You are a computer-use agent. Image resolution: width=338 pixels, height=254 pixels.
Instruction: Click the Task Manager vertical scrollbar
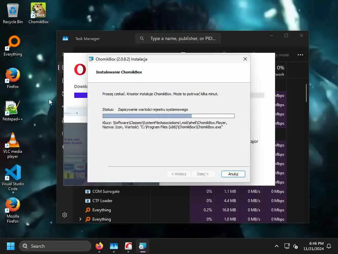306,93
